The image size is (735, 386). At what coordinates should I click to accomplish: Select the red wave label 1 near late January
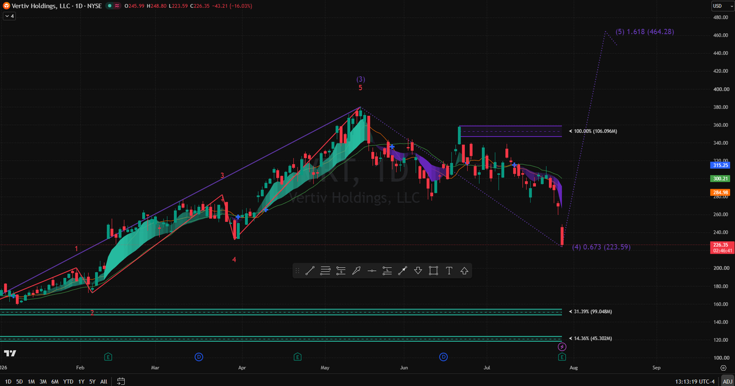pos(77,249)
